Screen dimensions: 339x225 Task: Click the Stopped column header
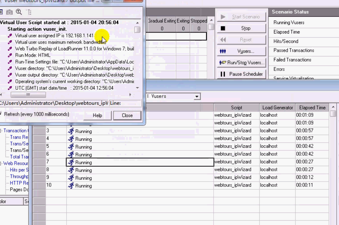[x=199, y=21]
